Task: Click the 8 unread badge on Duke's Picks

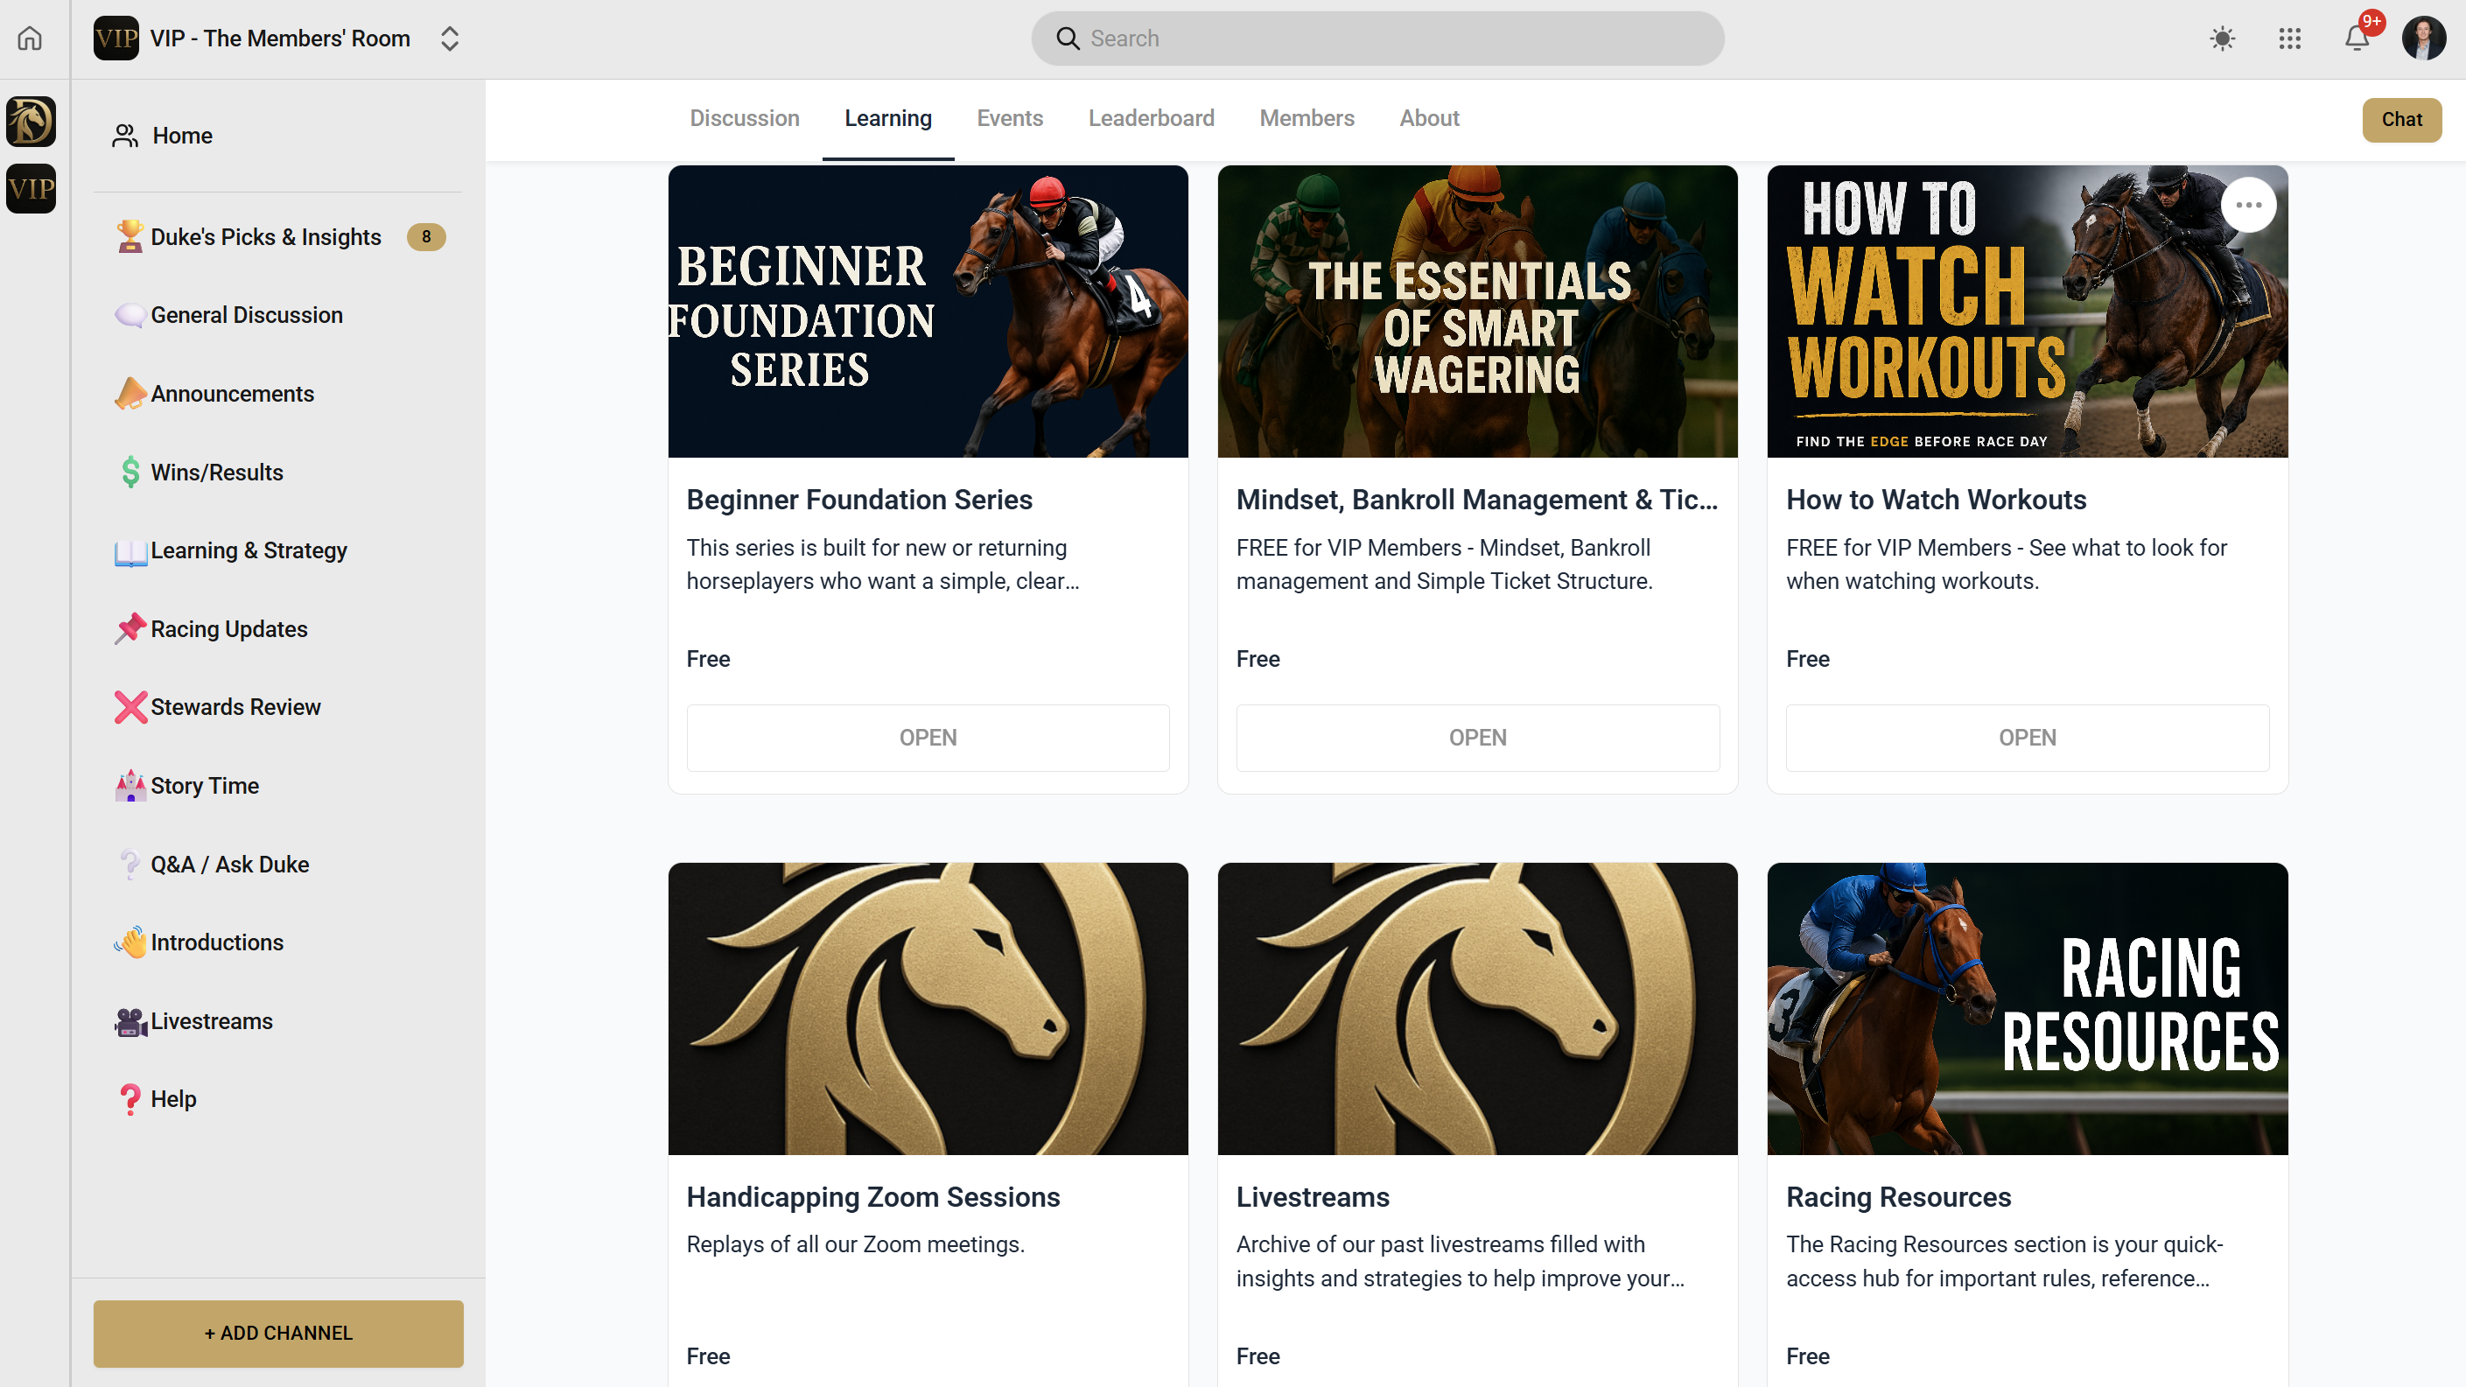Action: point(426,236)
